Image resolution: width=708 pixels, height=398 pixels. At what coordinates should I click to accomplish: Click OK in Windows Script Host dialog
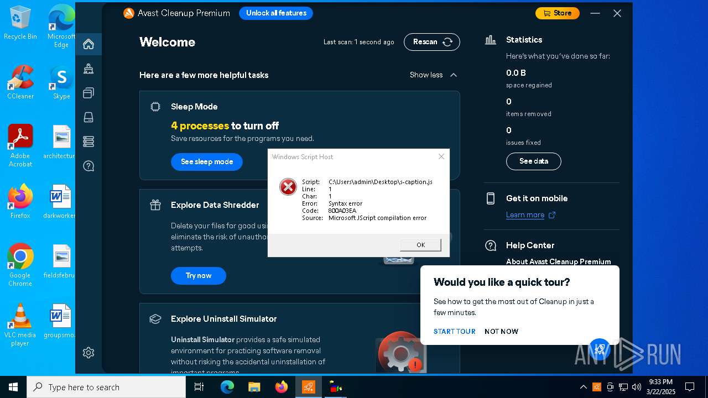pos(420,245)
